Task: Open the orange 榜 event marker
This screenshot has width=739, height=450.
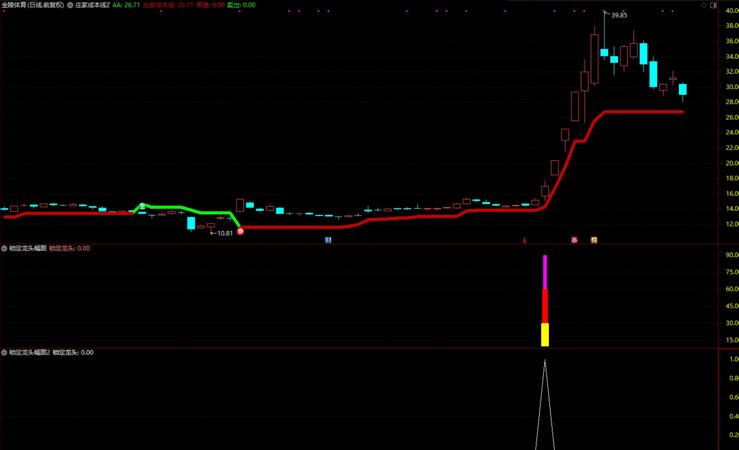Action: 594,240
